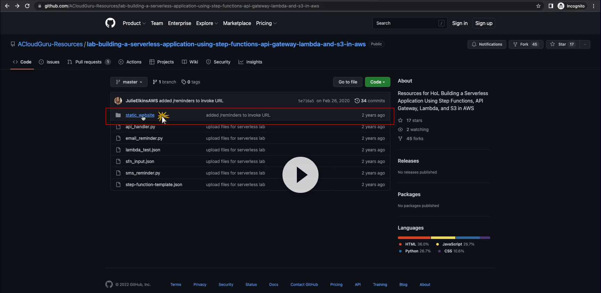
Task: Go to the GitHub homepage logo
Action: coord(110,23)
